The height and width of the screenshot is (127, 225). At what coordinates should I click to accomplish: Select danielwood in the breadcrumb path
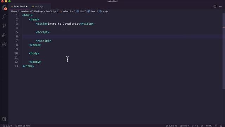26,11
